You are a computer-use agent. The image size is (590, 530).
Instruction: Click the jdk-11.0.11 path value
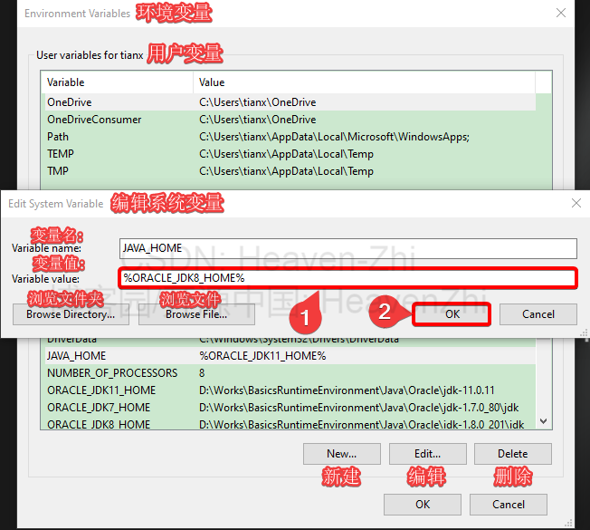pyautogui.click(x=347, y=390)
